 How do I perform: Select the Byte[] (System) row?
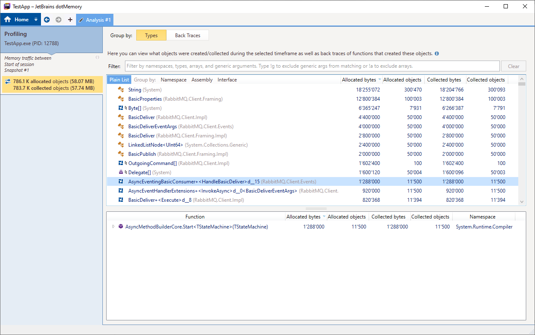312,108
